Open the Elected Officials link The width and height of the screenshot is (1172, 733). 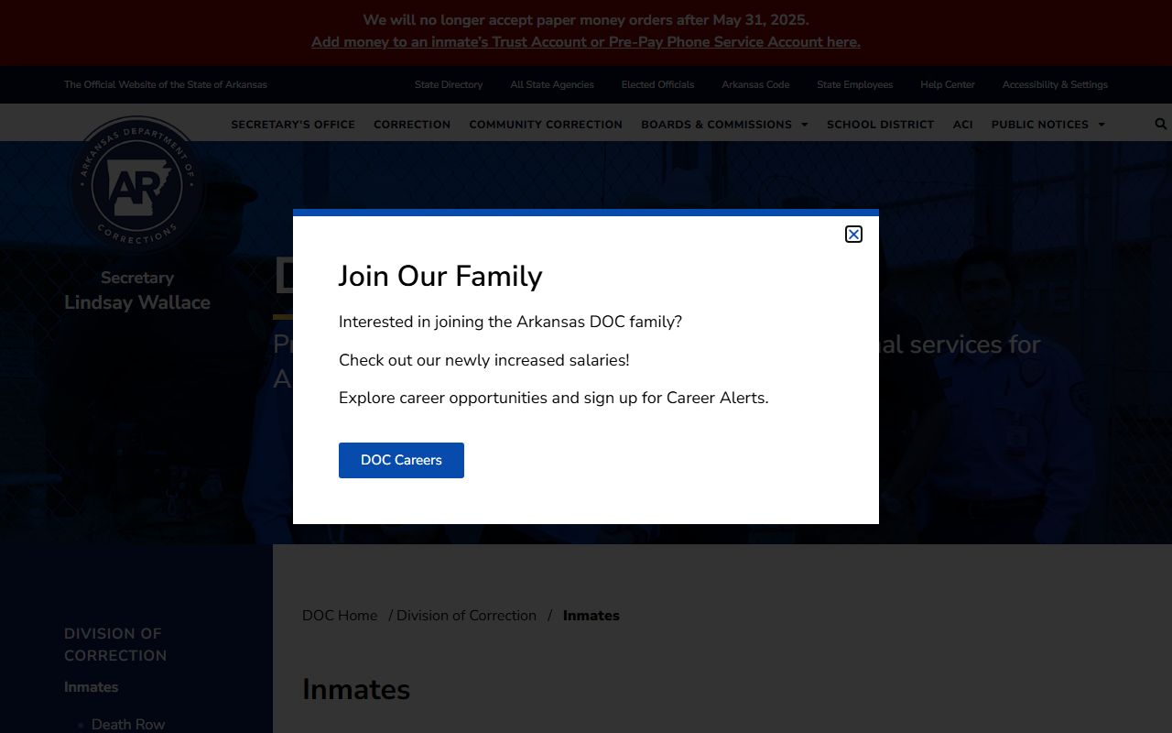pos(657,84)
